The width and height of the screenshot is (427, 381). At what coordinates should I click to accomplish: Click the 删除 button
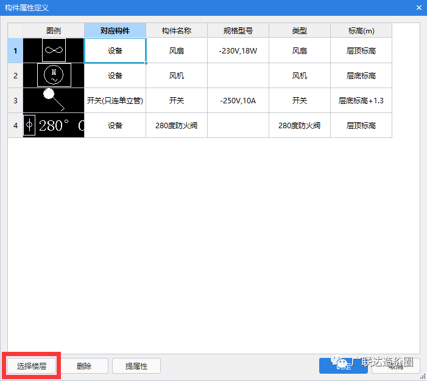coord(84,366)
